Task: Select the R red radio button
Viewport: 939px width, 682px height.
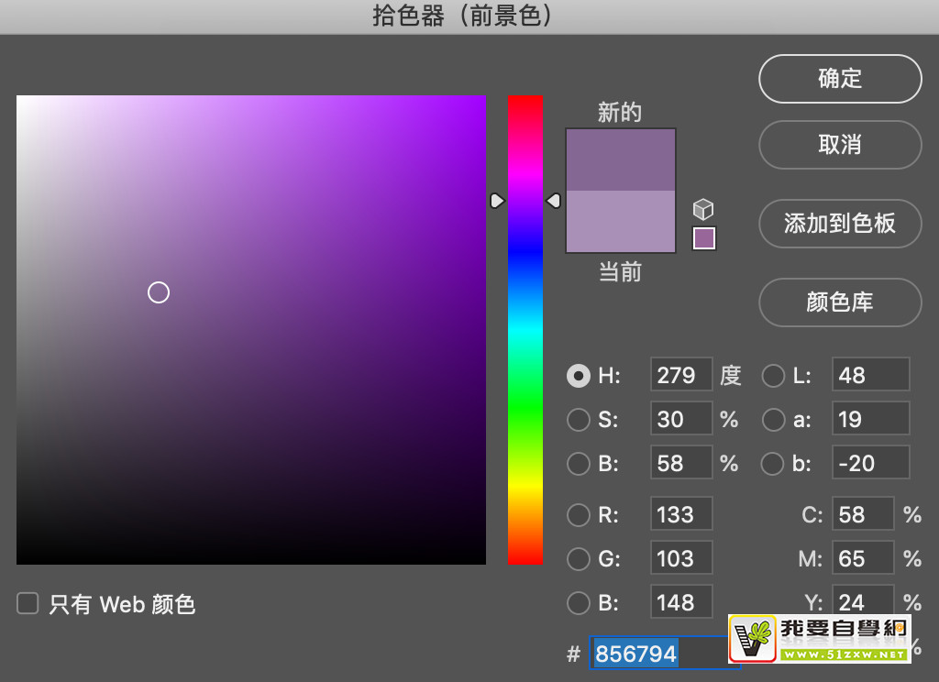Action: 579,515
